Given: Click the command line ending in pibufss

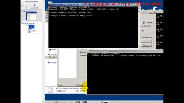Looking at the screenshot, I should (x=70, y=16).
